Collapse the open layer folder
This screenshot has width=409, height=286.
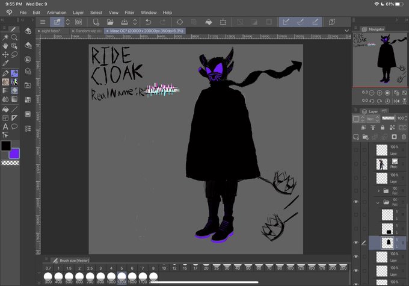click(378, 203)
